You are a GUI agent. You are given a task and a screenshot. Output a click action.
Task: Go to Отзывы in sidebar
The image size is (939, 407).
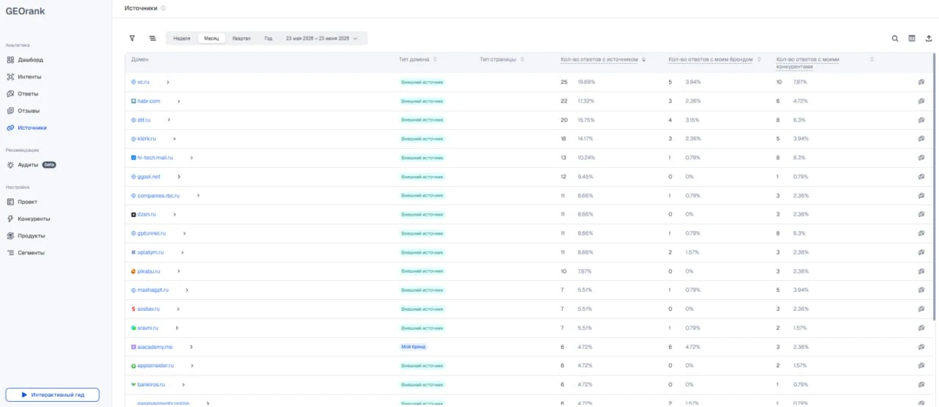(23, 111)
